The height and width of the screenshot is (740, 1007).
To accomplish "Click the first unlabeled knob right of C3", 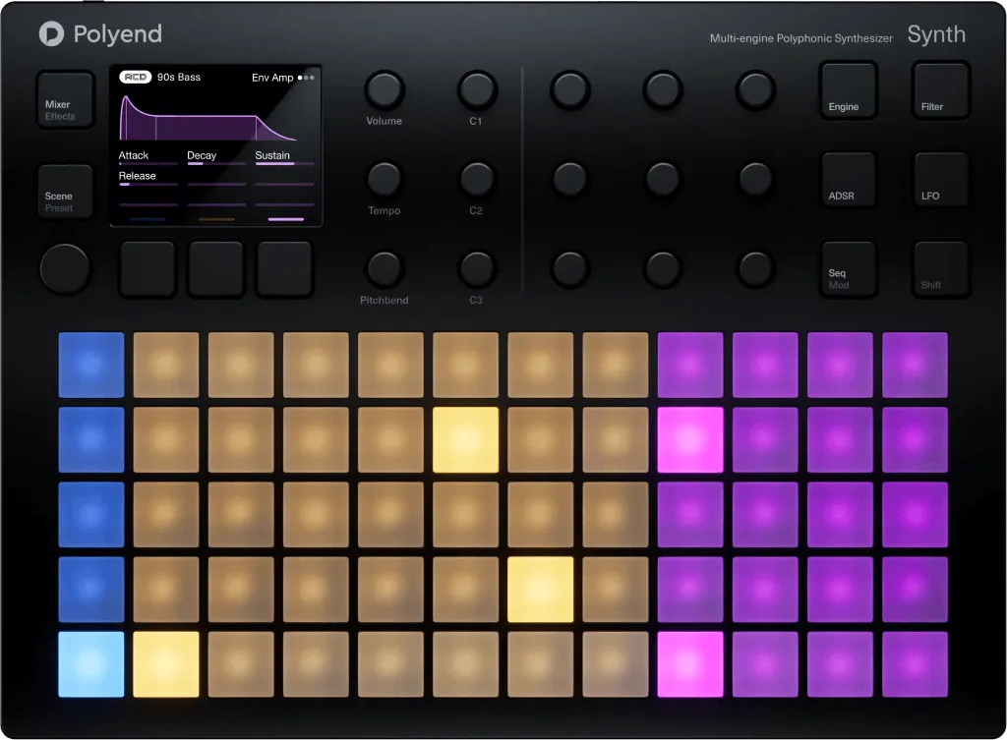I will (569, 268).
